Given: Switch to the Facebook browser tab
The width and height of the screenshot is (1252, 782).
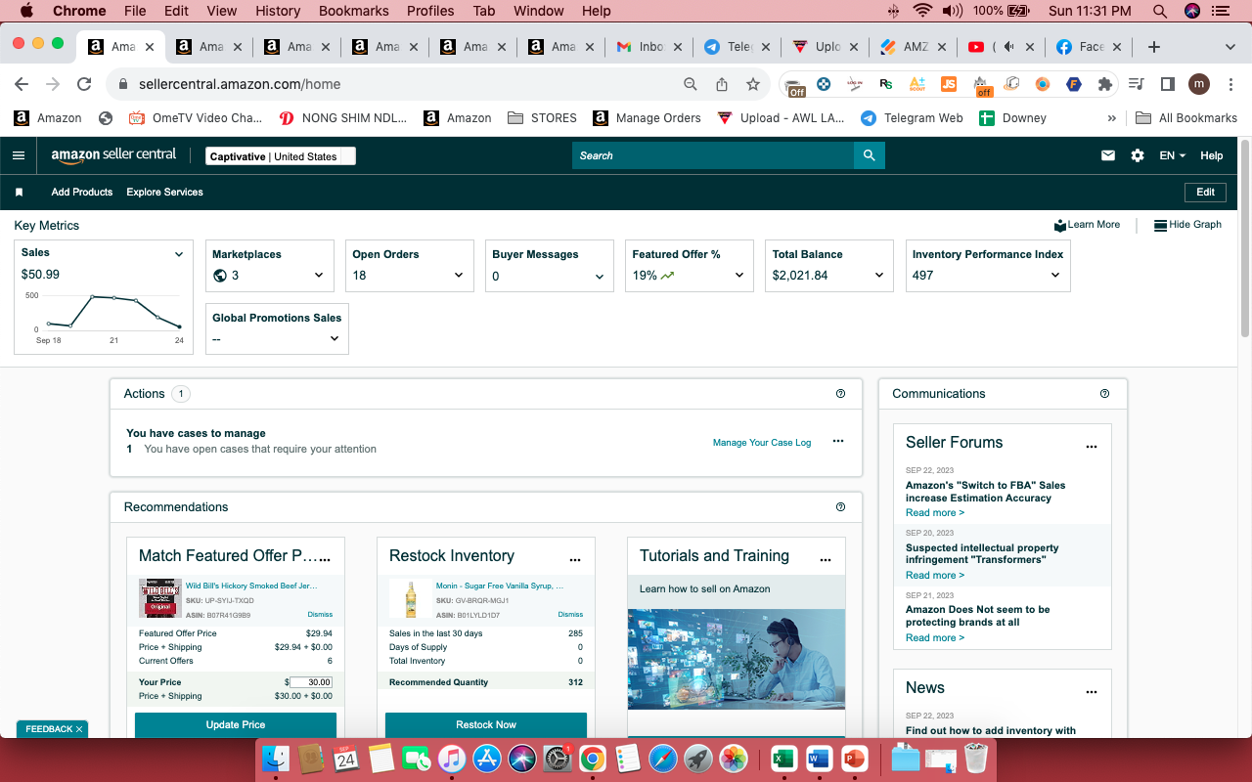Looking at the screenshot, I should click(1088, 47).
